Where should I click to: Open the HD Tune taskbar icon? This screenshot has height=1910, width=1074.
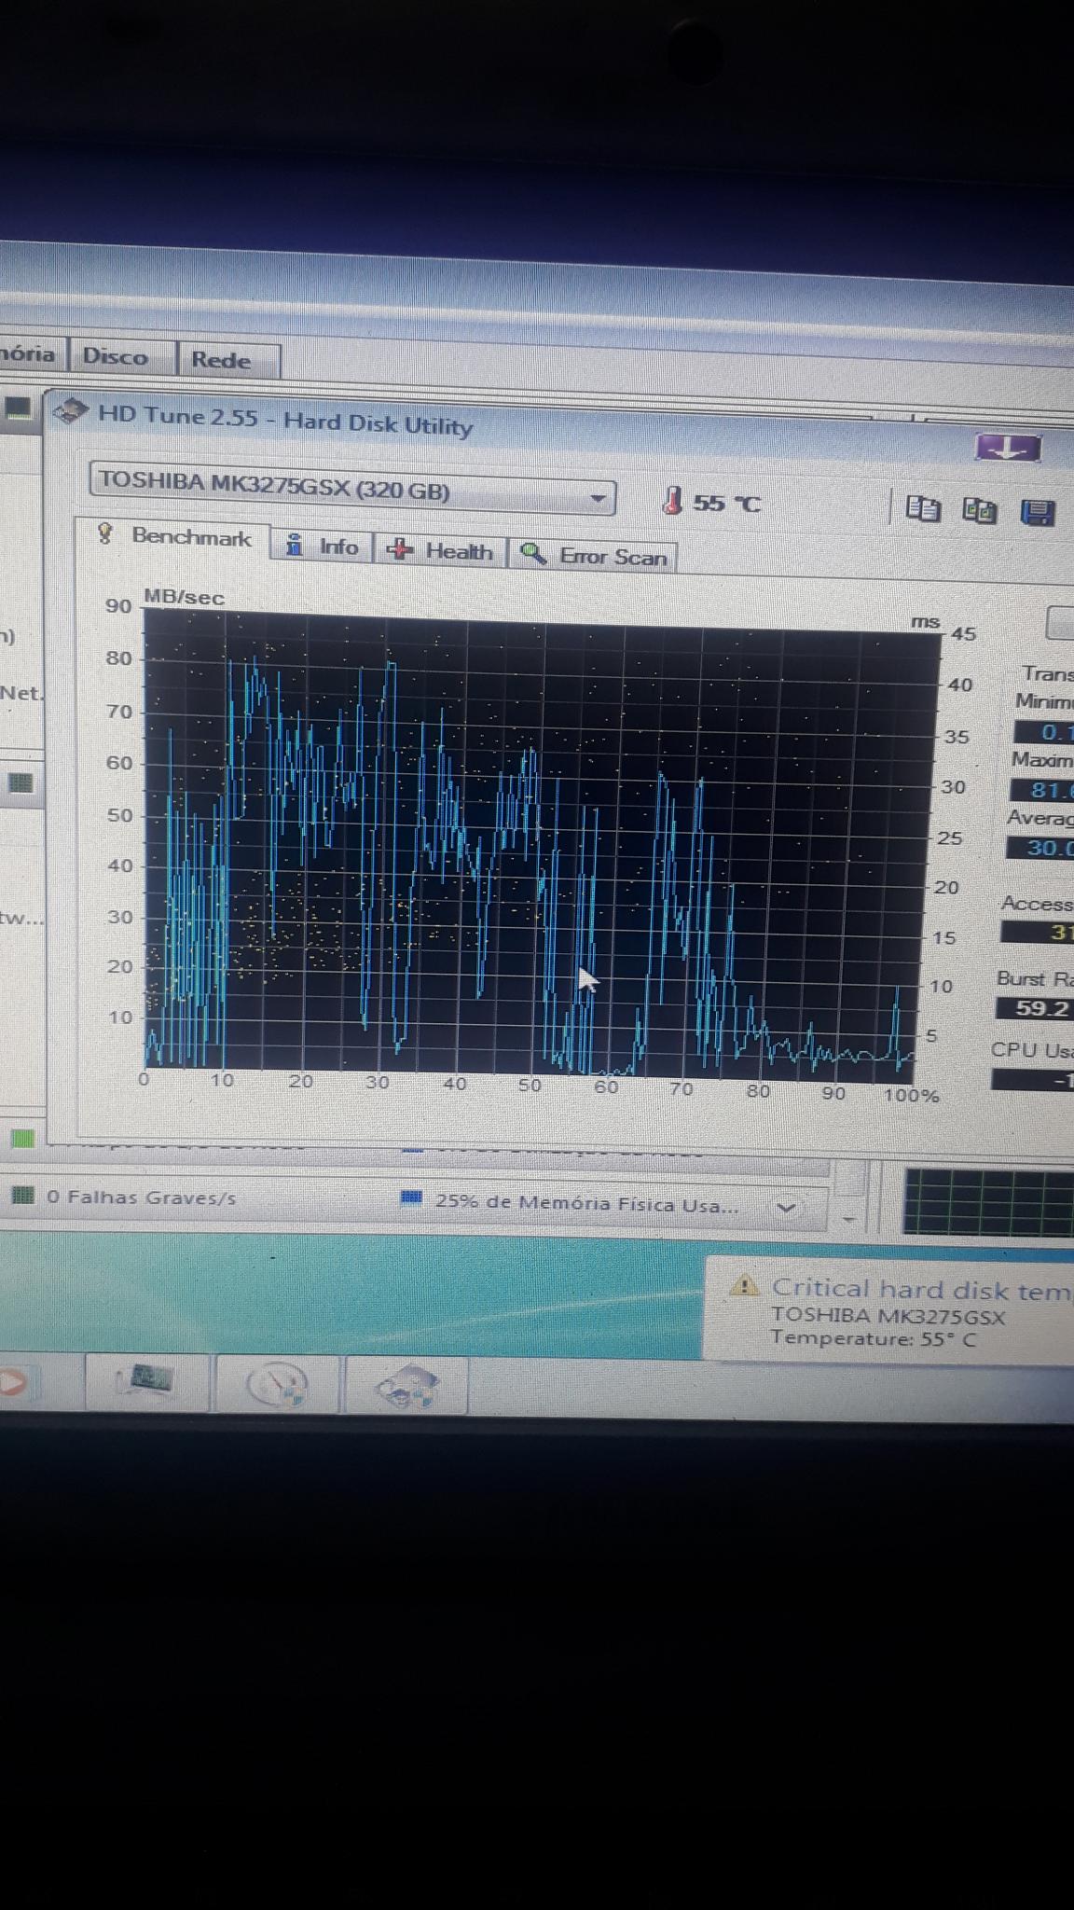[x=406, y=1386]
